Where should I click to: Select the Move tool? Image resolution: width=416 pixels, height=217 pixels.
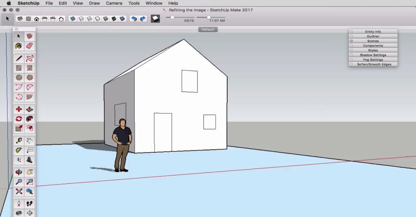point(18,109)
